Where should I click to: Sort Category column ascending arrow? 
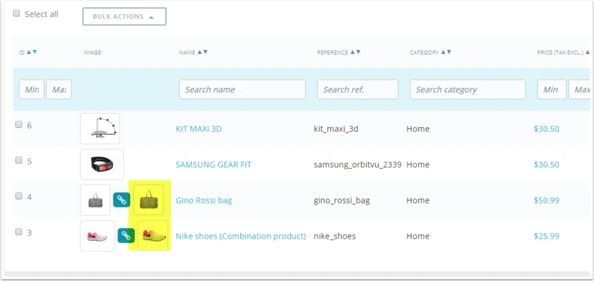(x=443, y=52)
